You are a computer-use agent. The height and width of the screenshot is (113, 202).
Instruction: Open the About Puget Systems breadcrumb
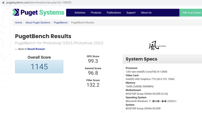38,23
